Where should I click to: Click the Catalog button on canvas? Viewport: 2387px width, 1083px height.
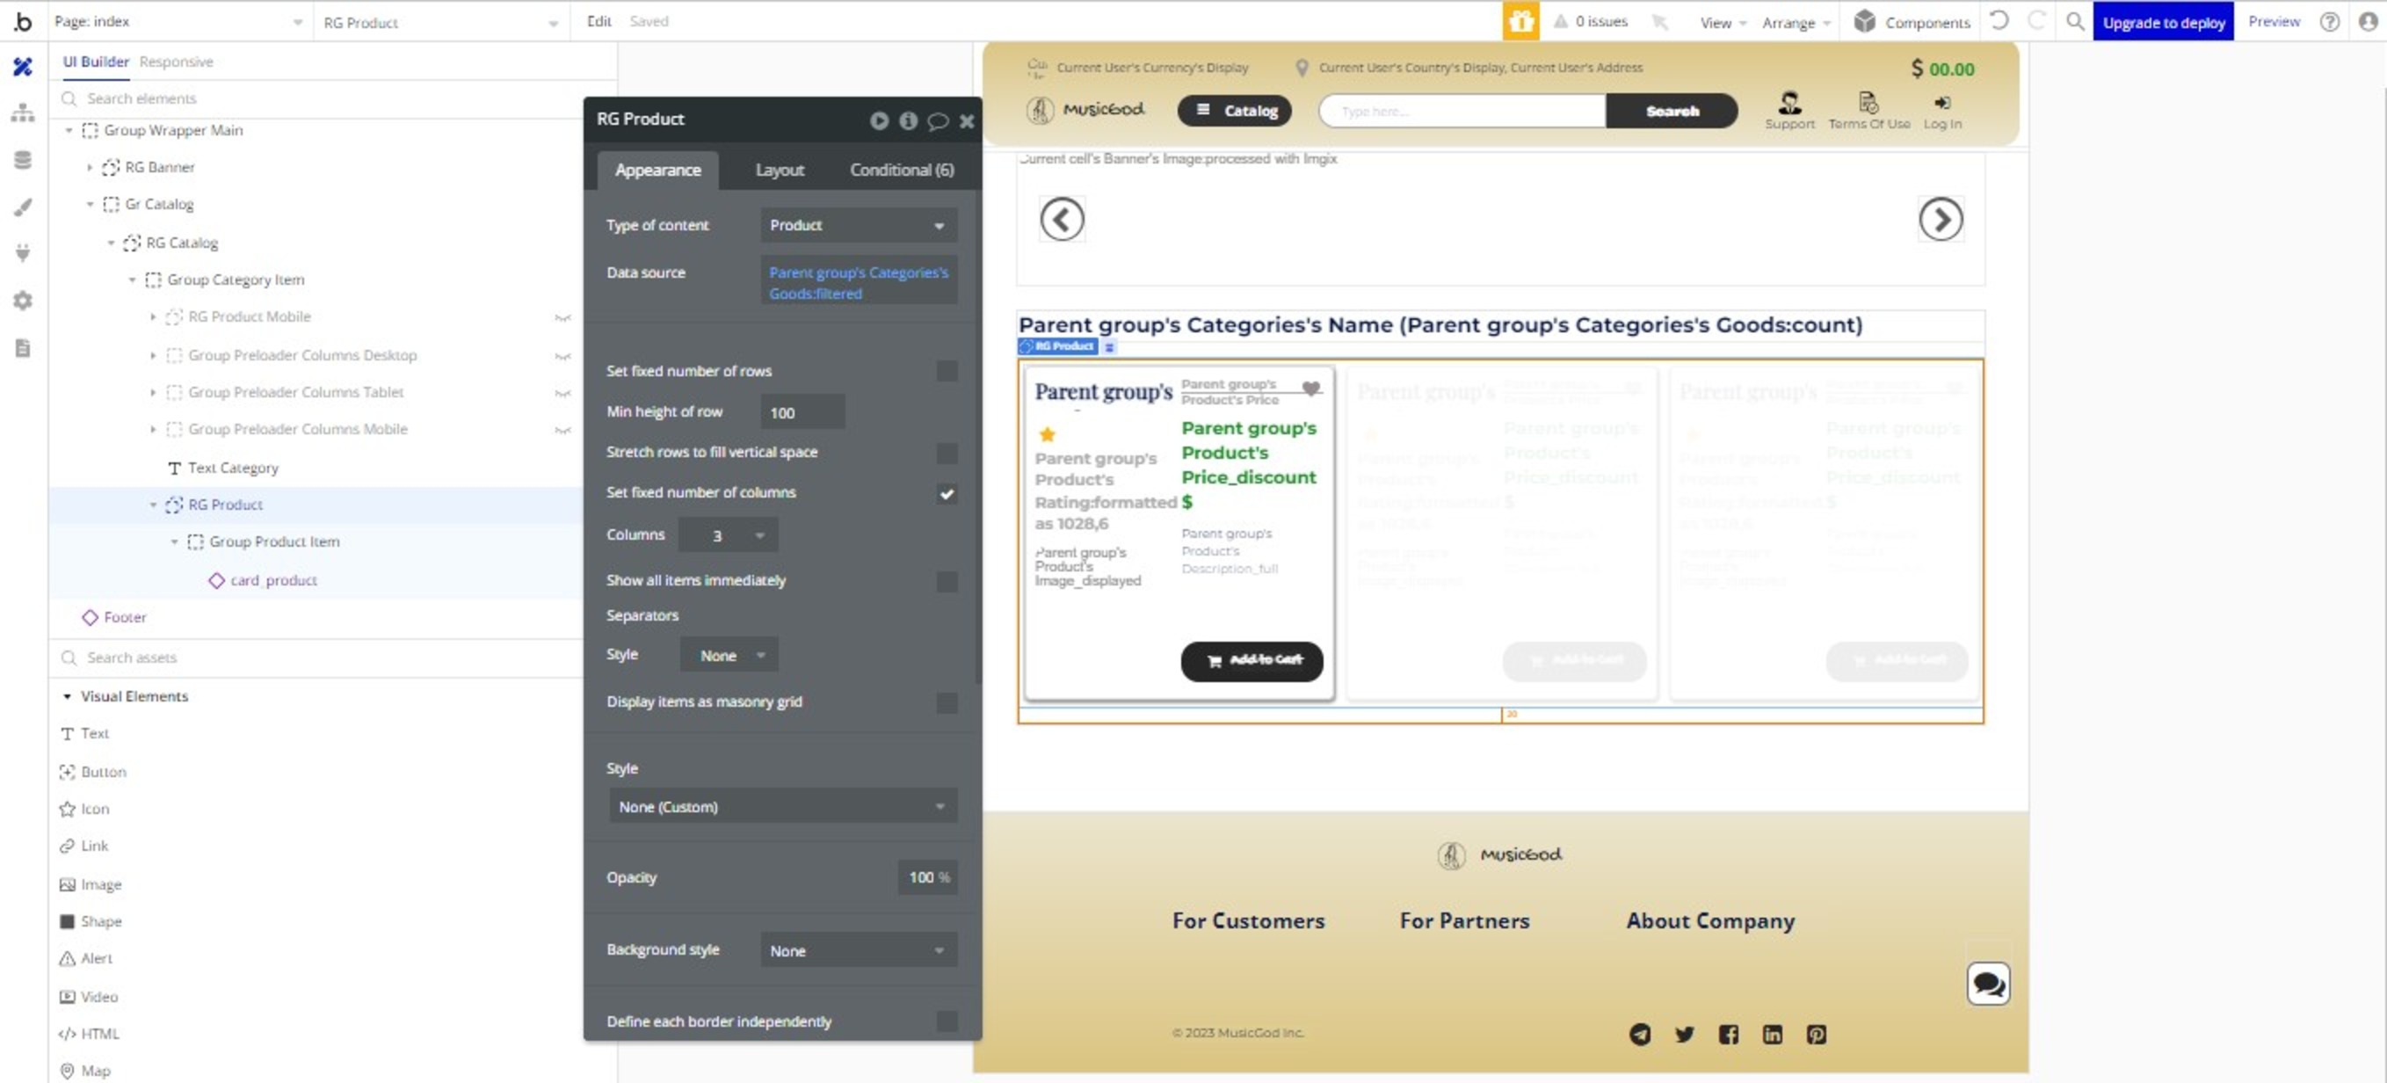1234,111
